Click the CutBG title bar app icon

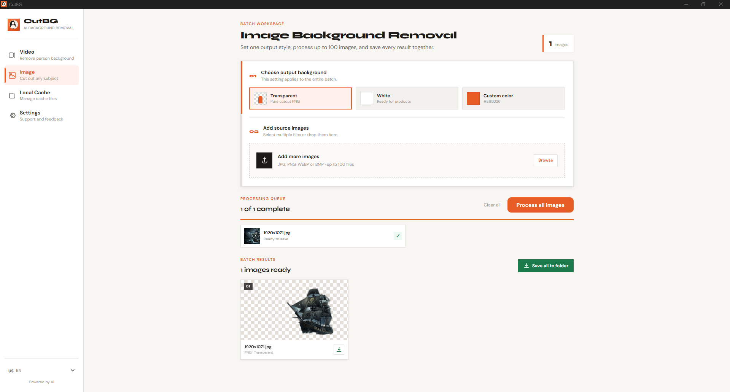click(x=4, y=4)
